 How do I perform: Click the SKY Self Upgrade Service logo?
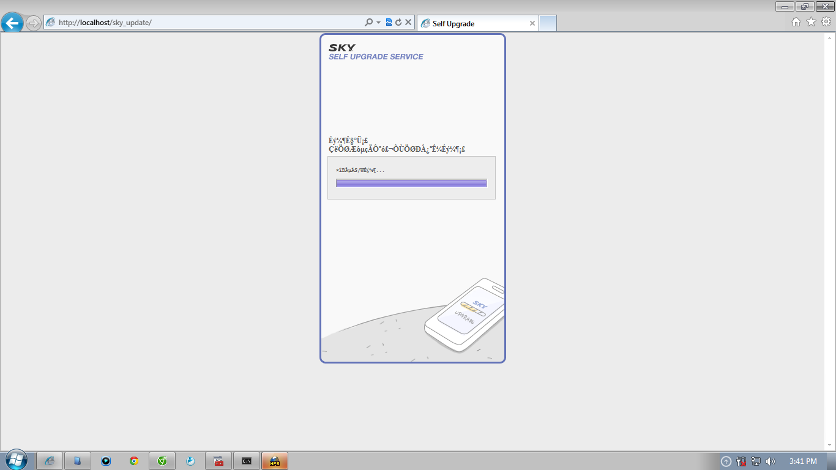point(375,52)
